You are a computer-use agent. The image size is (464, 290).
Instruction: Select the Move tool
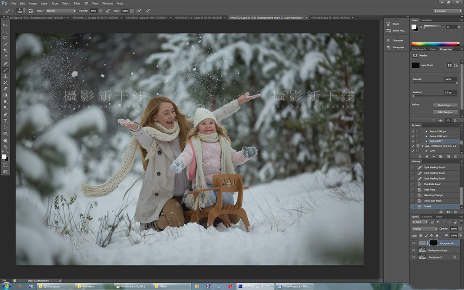click(x=5, y=25)
